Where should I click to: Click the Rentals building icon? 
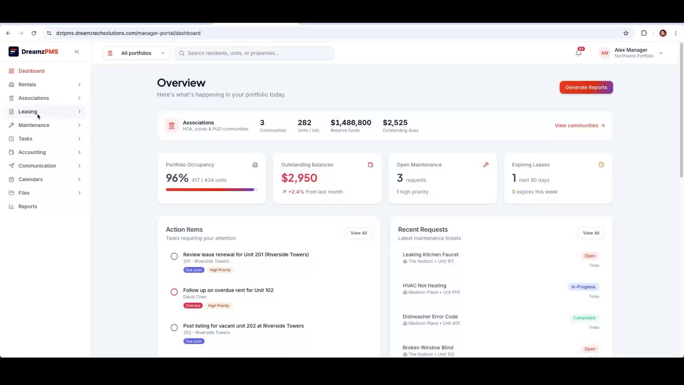tap(11, 84)
